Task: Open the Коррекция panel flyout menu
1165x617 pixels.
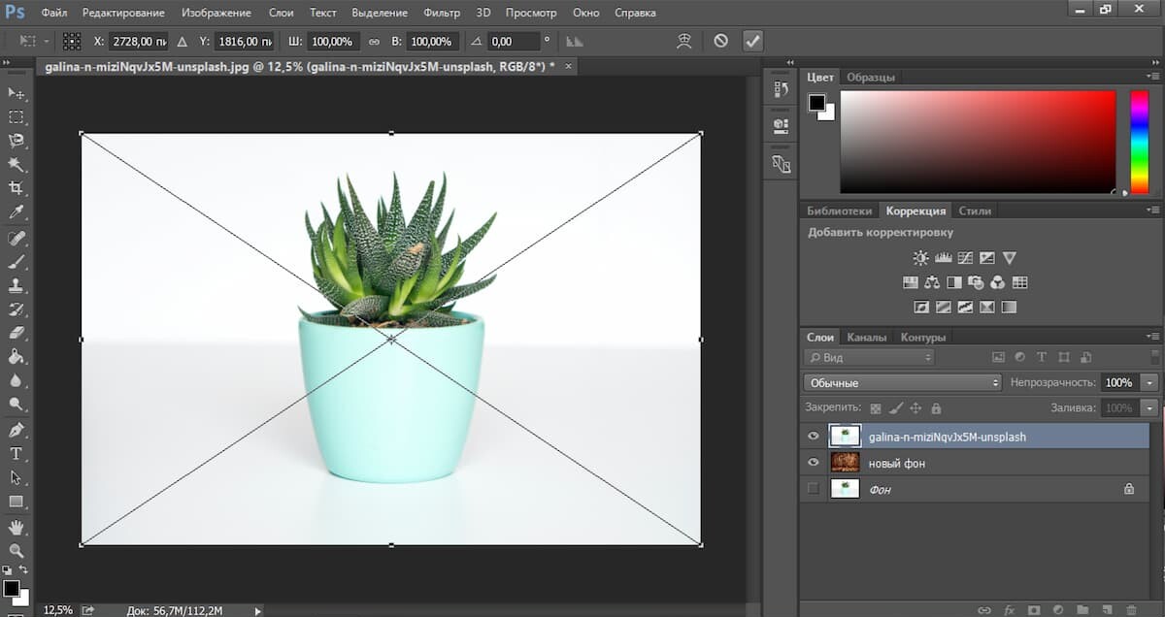Action: [1152, 211]
